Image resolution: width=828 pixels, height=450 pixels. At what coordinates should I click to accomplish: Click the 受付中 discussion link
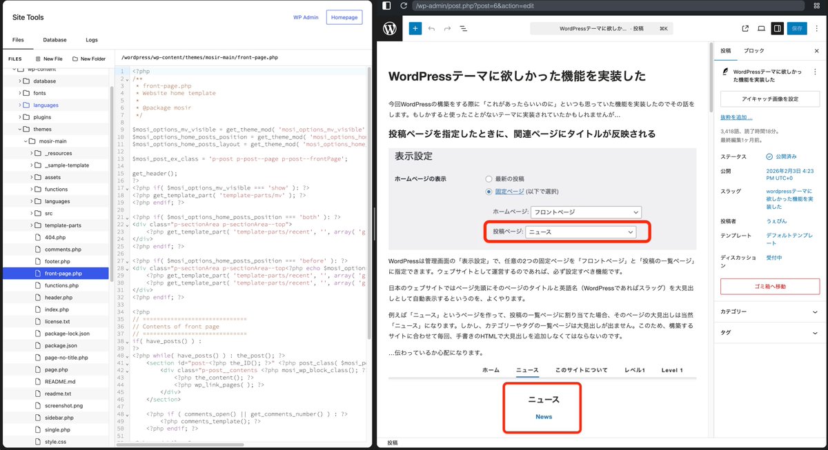click(774, 258)
